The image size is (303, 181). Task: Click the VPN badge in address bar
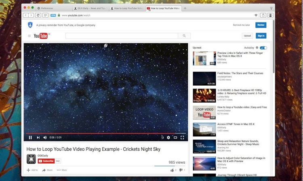coord(53,15)
